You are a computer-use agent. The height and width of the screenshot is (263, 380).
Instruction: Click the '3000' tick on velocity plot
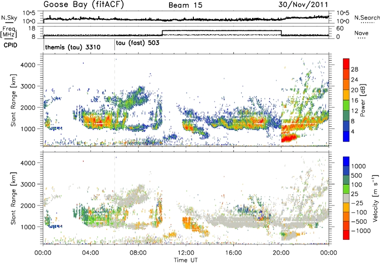click(x=28, y=184)
